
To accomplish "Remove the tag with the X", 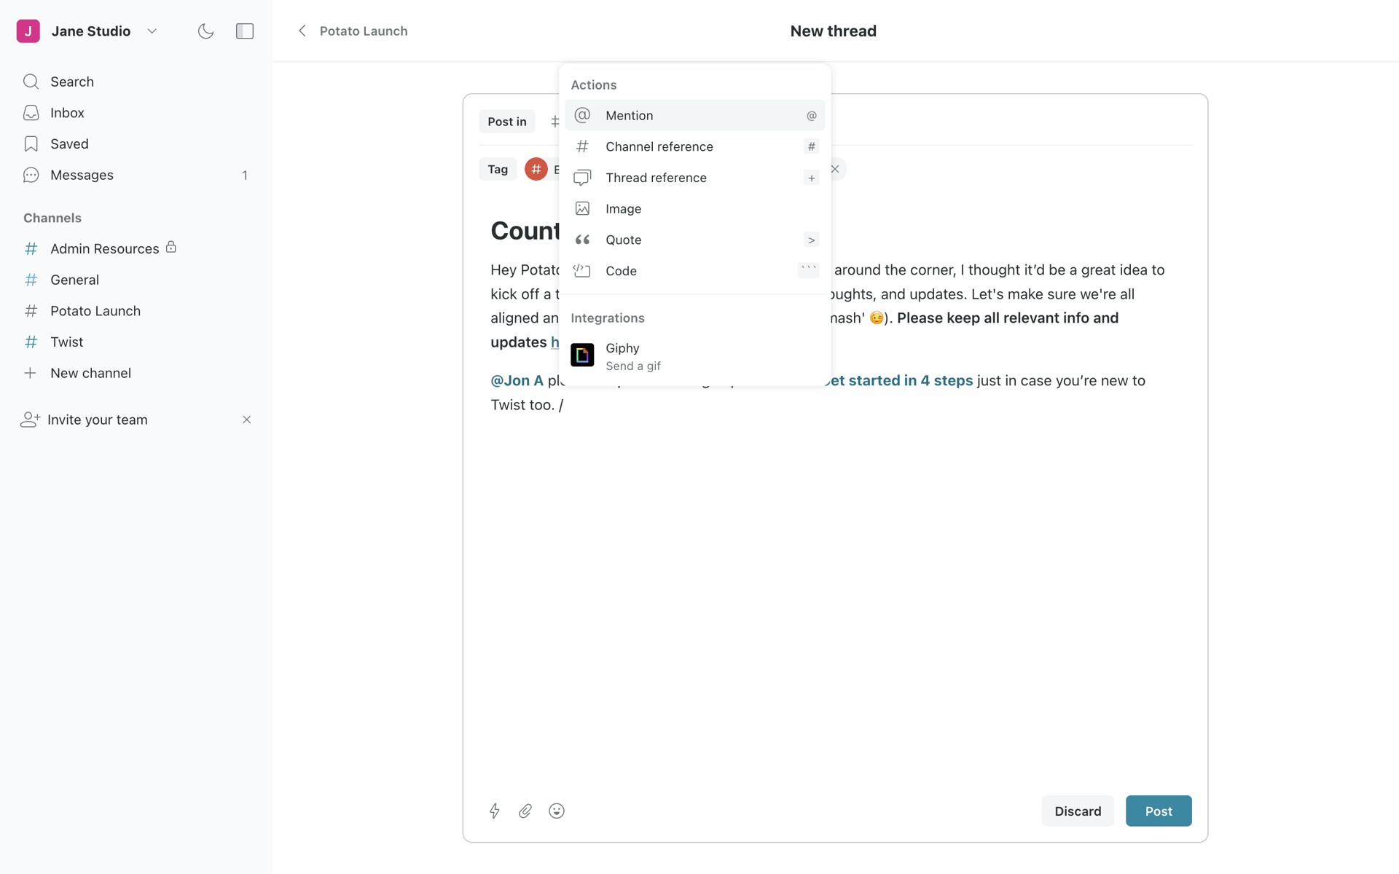I will [x=835, y=169].
